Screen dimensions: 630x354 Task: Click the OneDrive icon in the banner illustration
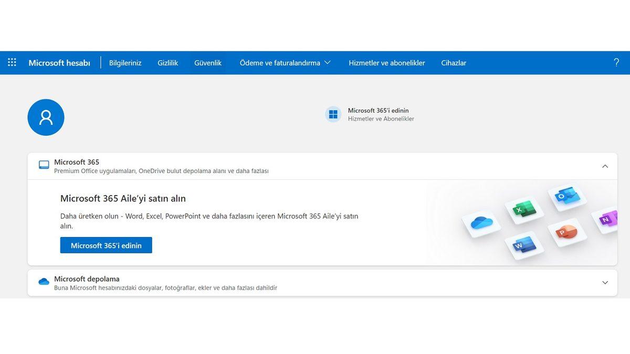point(482,222)
